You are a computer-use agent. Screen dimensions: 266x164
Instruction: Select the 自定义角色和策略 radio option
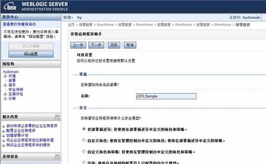(84, 151)
